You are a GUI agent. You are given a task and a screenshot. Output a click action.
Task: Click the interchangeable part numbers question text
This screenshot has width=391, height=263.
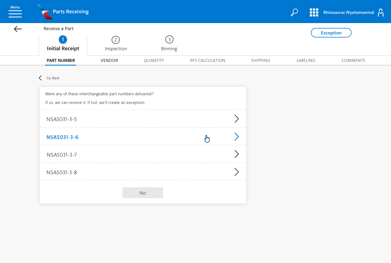tap(99, 94)
